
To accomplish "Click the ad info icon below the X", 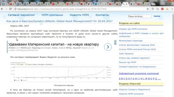I will click(115, 44).
